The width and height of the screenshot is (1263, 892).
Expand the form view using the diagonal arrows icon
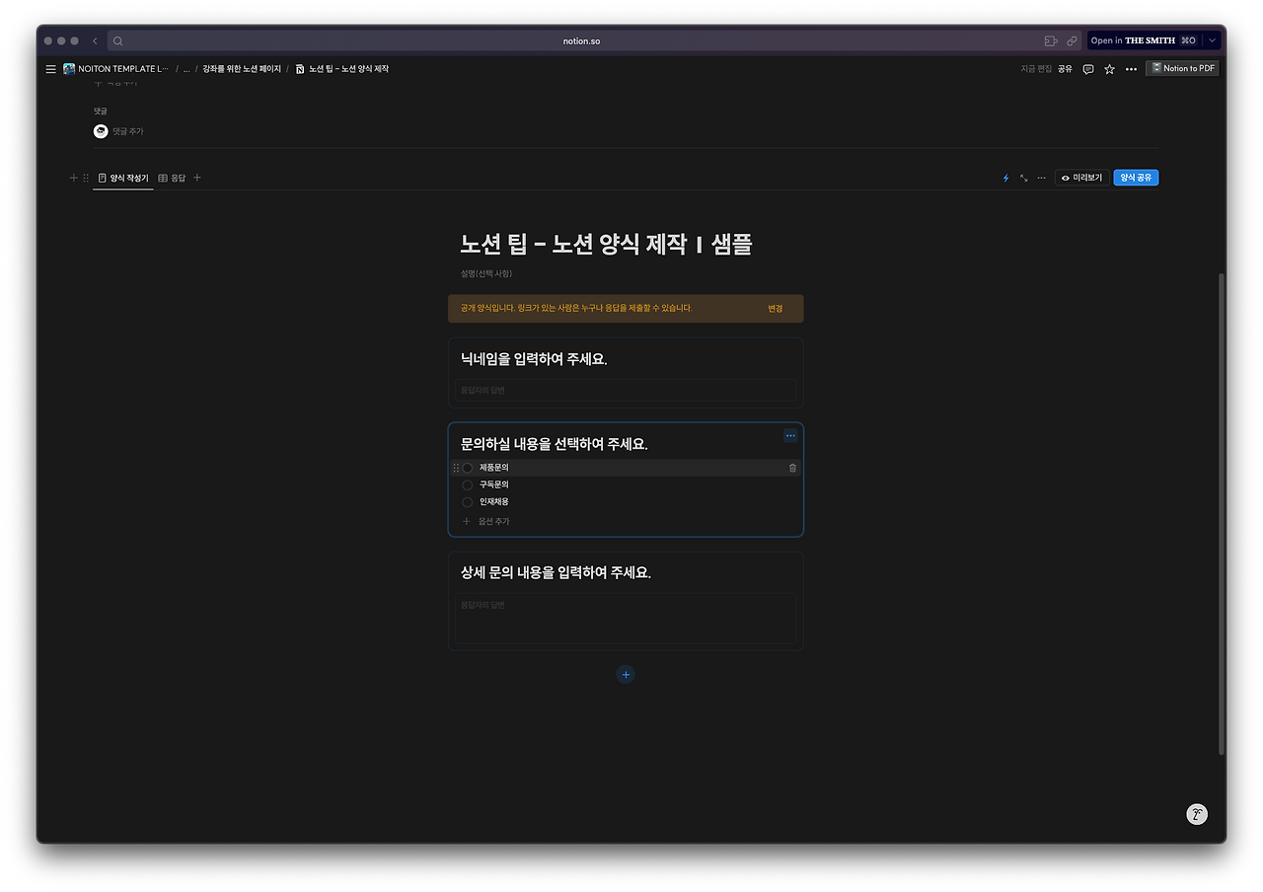[x=1023, y=178]
